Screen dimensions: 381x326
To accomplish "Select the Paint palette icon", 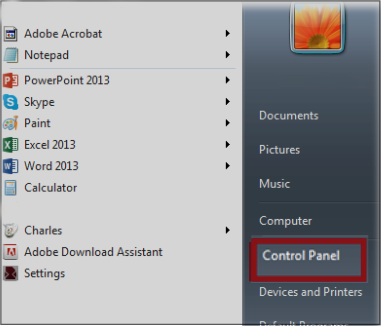I will pyautogui.click(x=10, y=123).
